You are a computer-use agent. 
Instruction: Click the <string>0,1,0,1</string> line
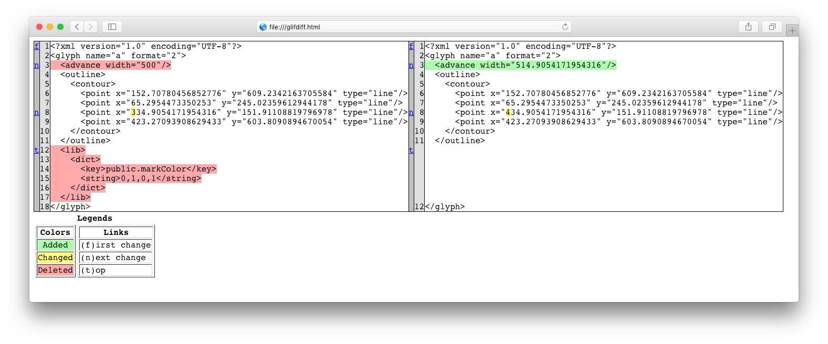(126, 178)
